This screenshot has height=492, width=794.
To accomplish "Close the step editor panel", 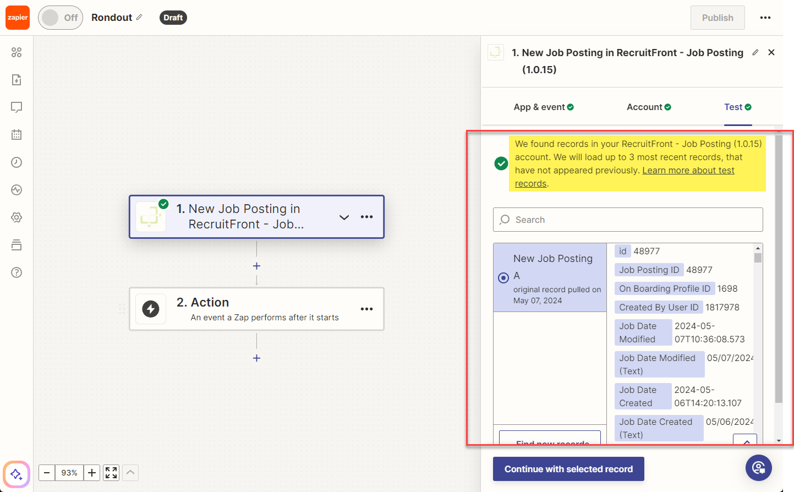I will click(x=771, y=52).
